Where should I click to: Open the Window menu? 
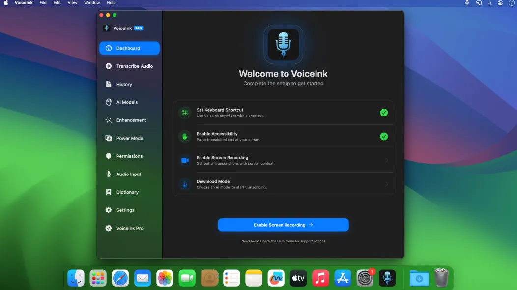tap(92, 3)
